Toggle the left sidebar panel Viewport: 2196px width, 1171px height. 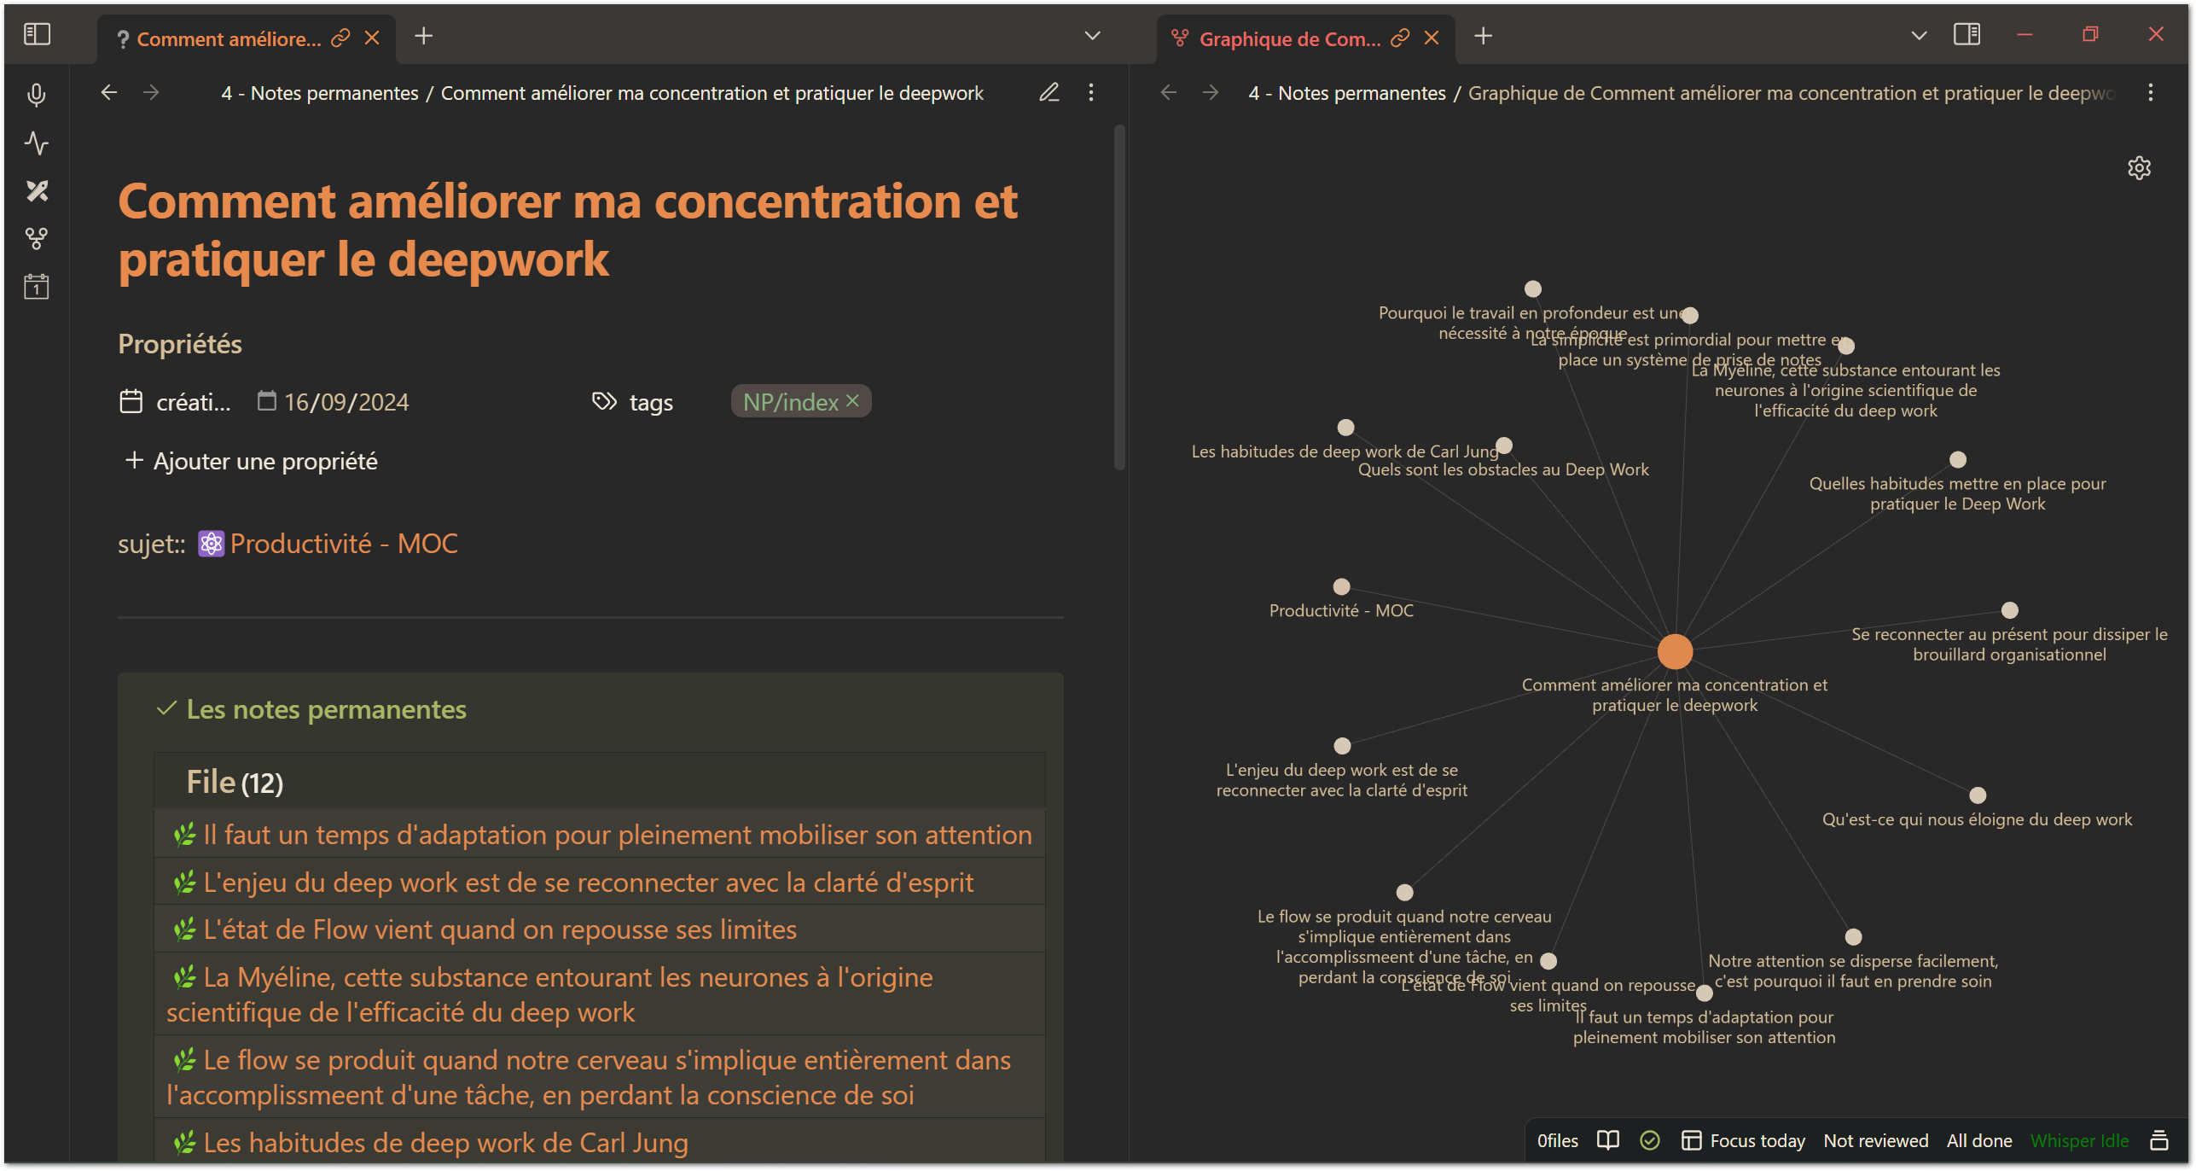click(37, 34)
